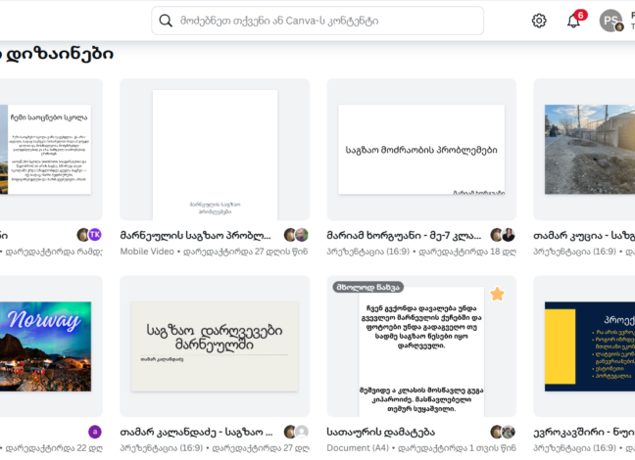Click the title მარიამ ხორგუანი - მე-7 კლა...
The image size is (635, 460).
pos(404,235)
